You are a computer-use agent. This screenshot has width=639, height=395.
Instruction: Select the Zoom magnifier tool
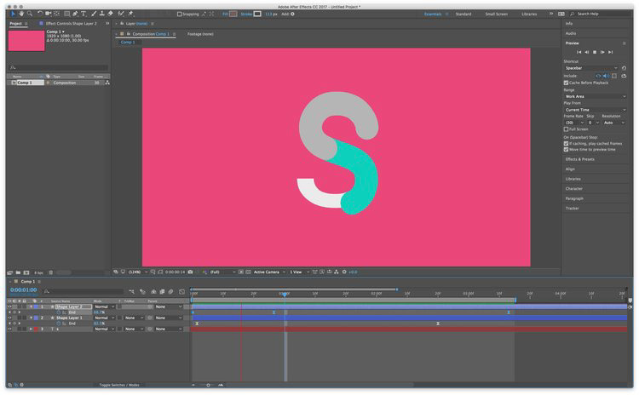(x=29, y=14)
